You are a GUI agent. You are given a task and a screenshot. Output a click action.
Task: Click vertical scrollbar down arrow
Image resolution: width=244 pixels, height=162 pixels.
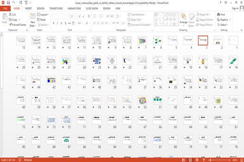[x=2, y=156]
